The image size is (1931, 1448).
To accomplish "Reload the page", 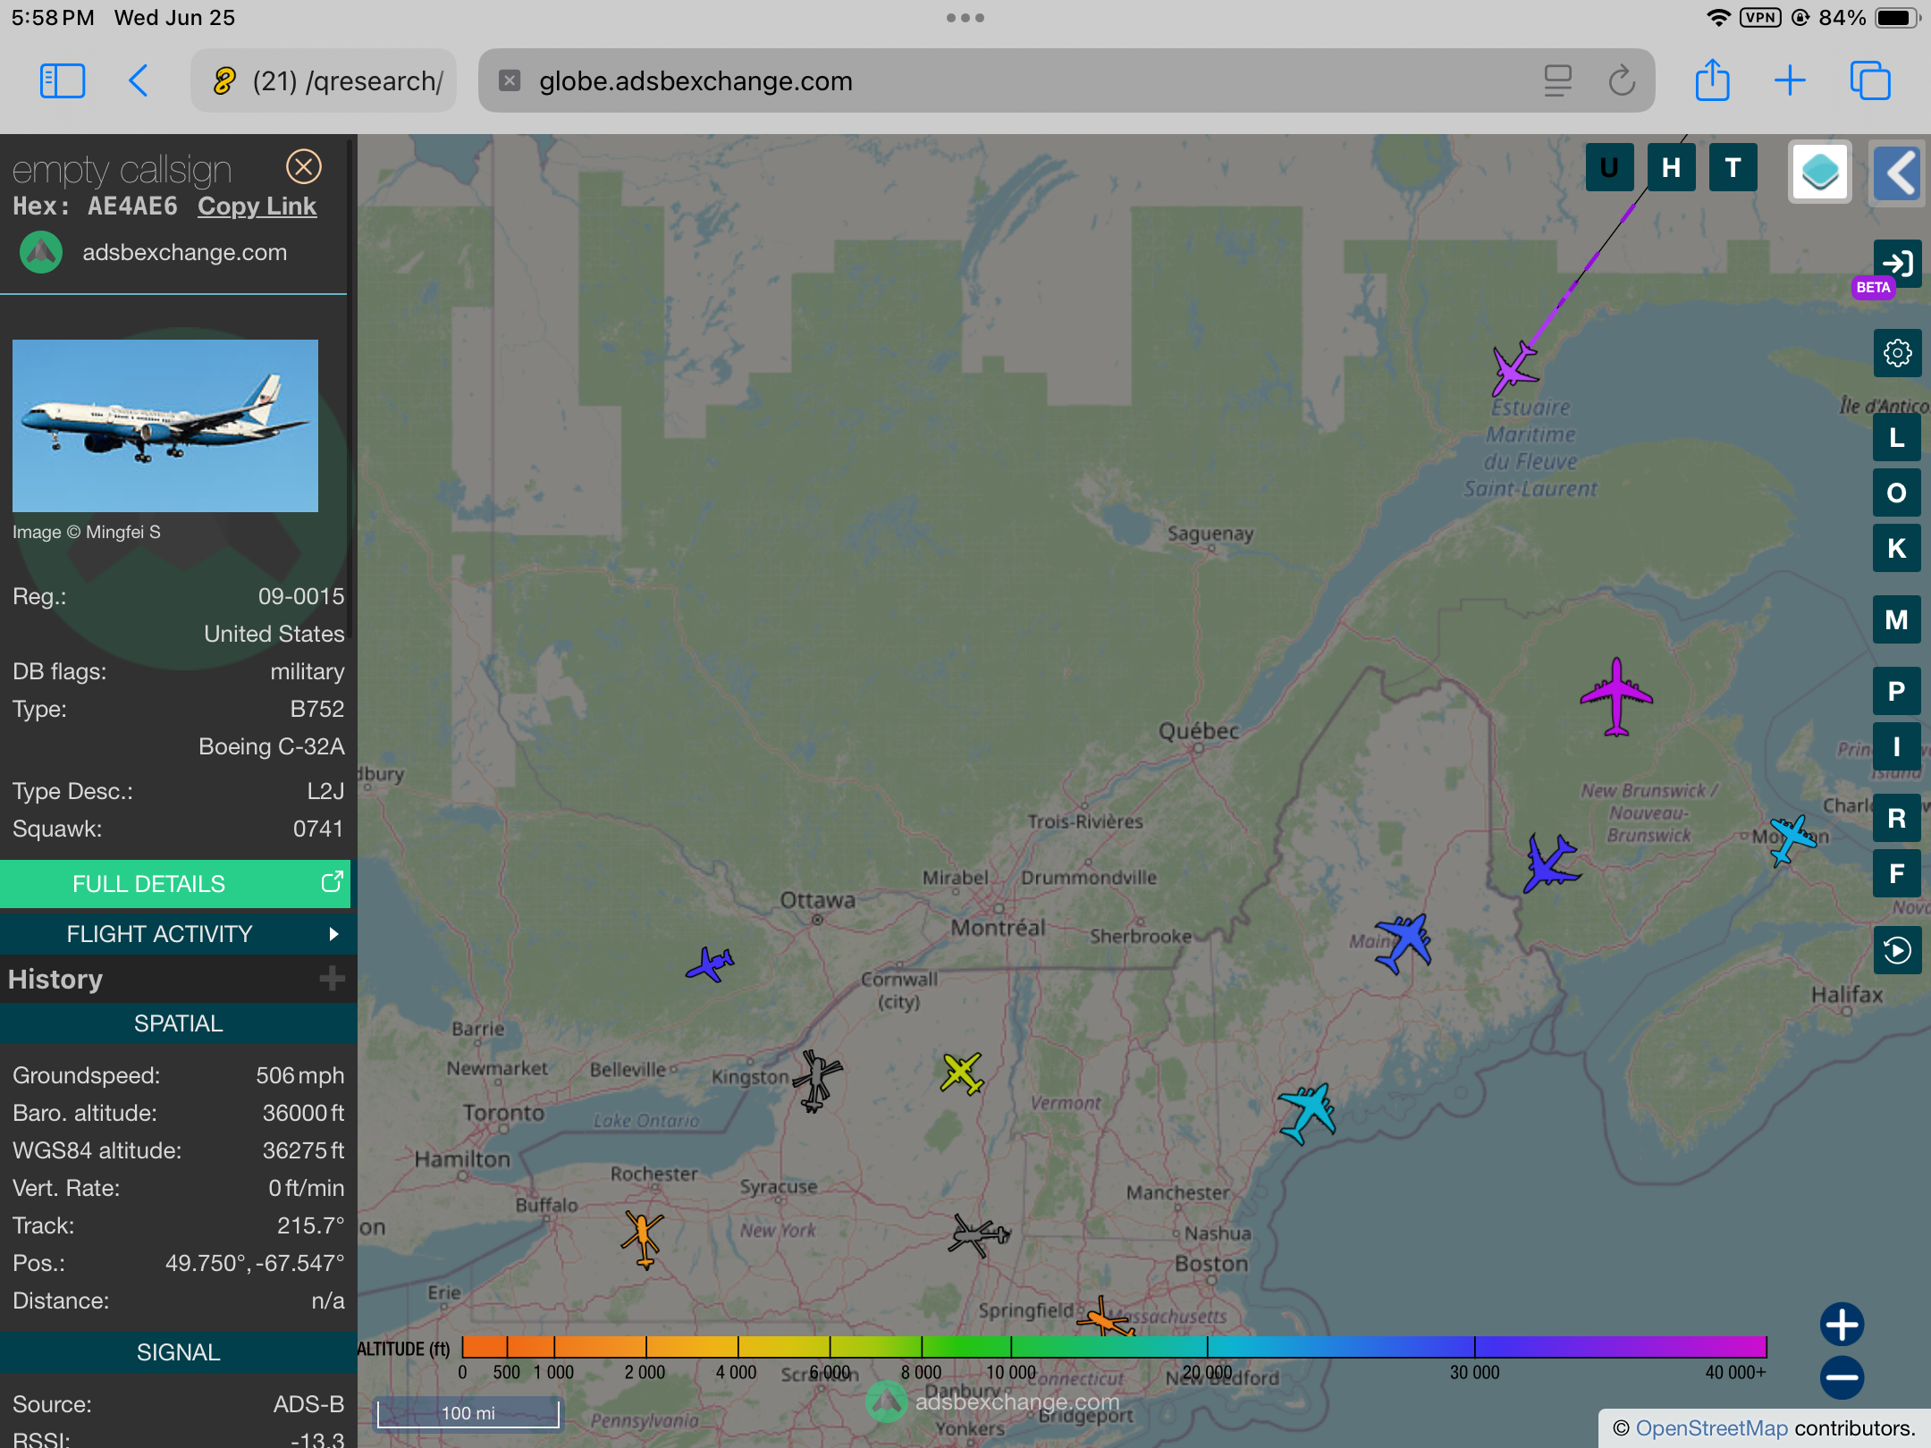I will 1622,80.
